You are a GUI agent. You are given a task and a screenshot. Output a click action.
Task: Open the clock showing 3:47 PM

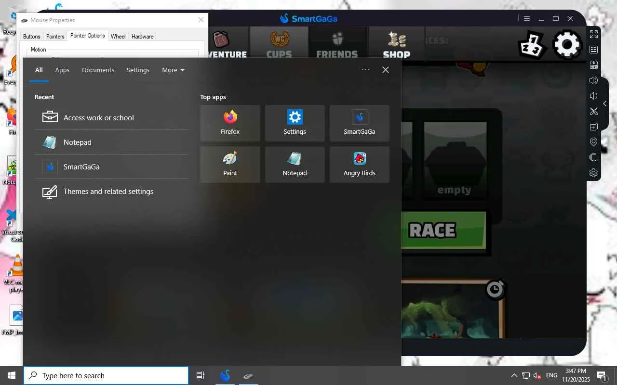pos(576,375)
